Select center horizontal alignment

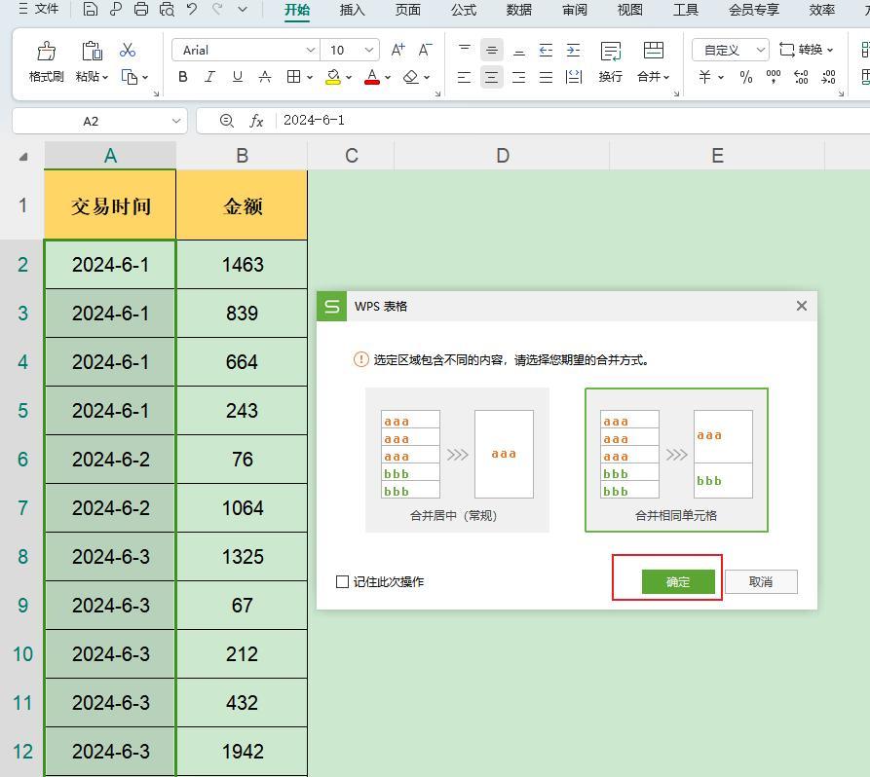492,77
